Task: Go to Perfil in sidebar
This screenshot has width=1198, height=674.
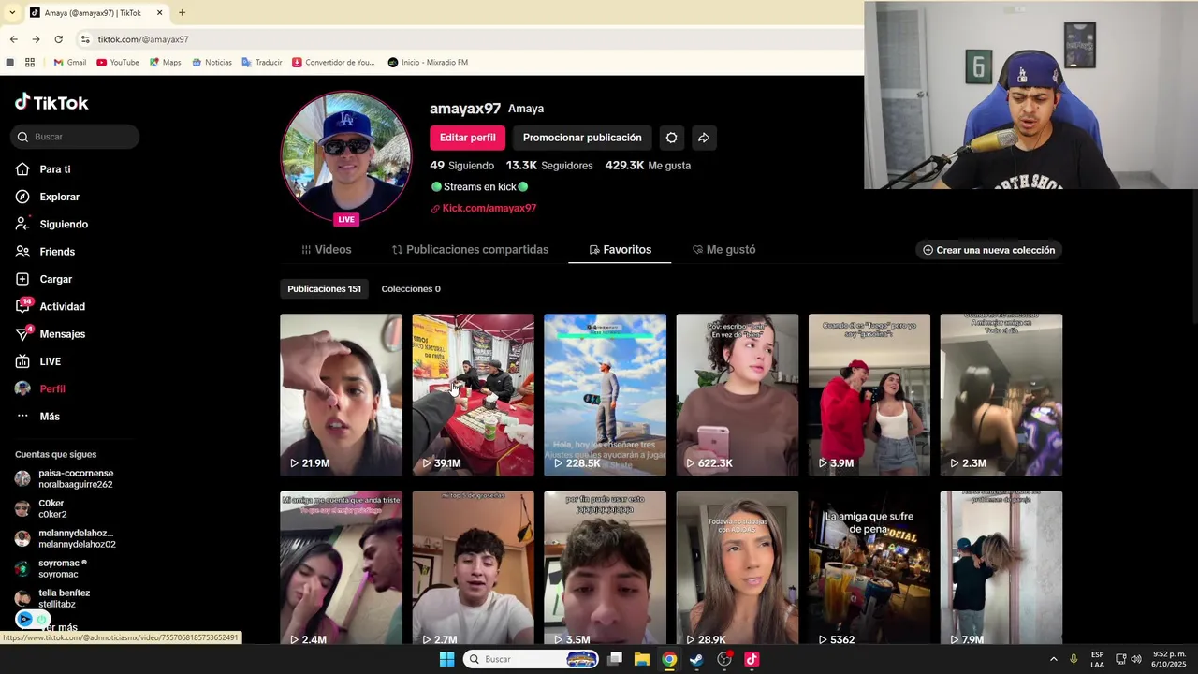Action: tap(40, 388)
